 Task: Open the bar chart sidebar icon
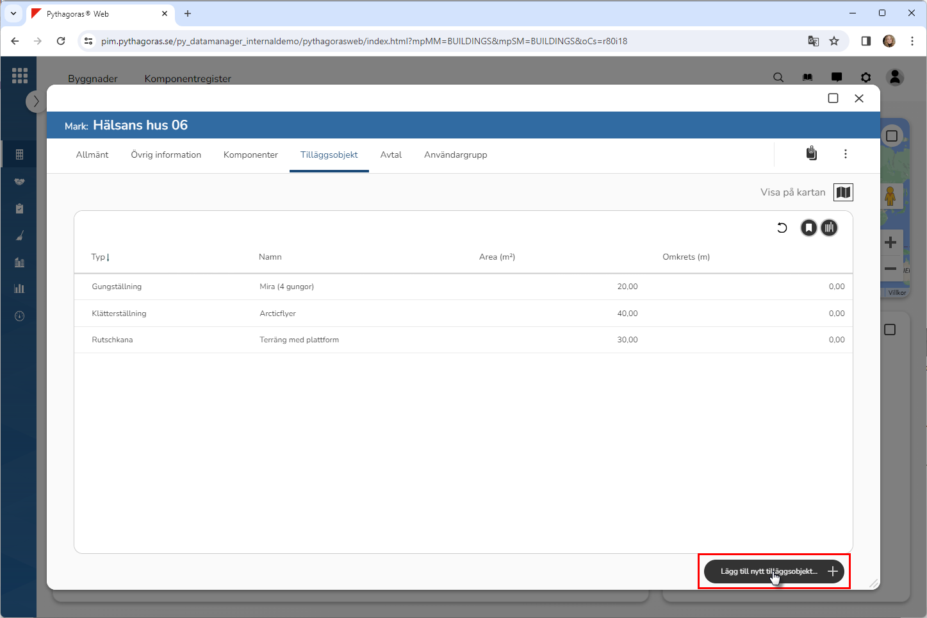point(19,288)
